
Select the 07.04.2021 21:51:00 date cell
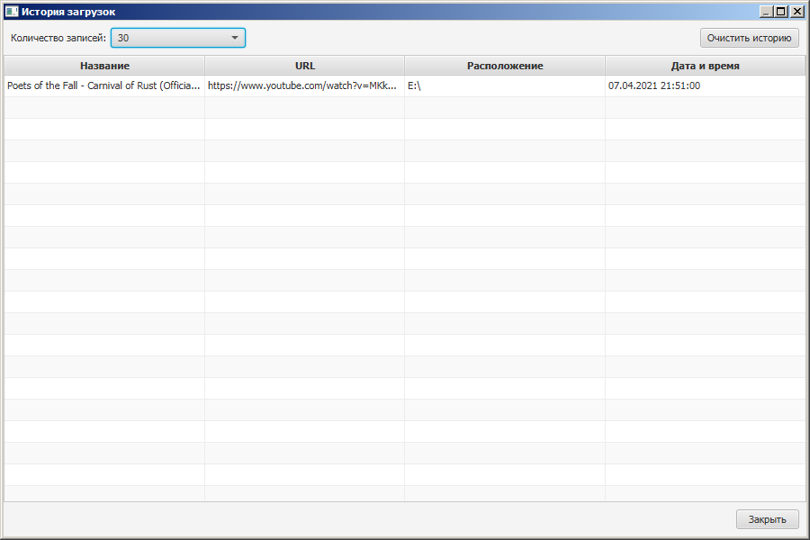(x=705, y=85)
